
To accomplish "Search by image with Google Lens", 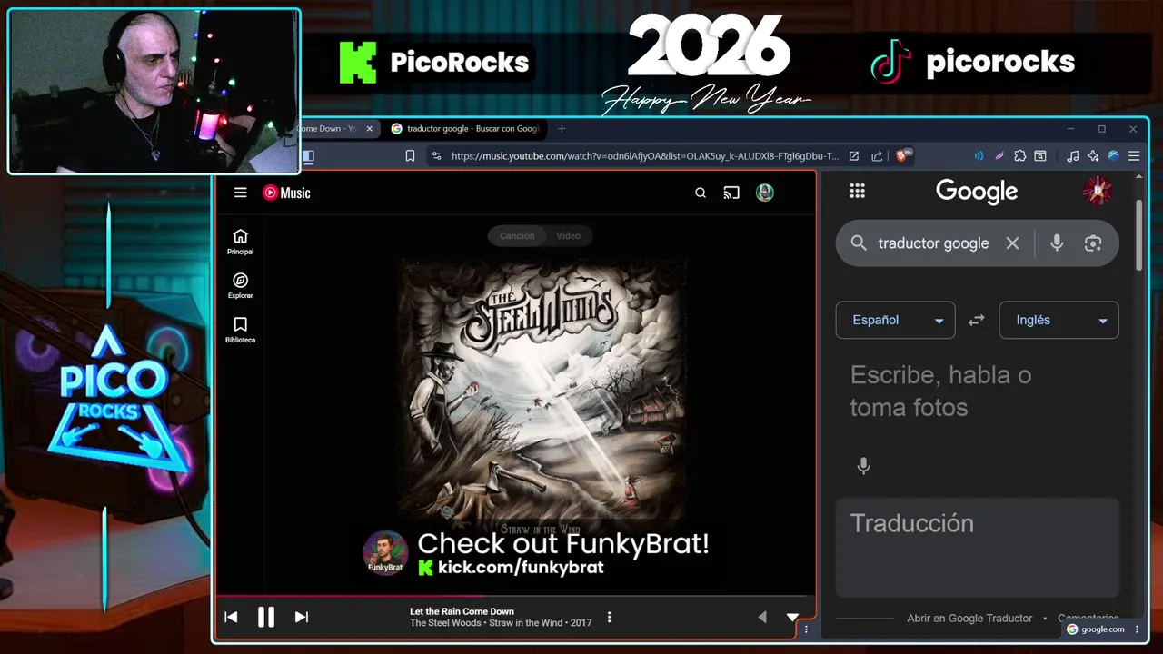I will pos(1093,243).
